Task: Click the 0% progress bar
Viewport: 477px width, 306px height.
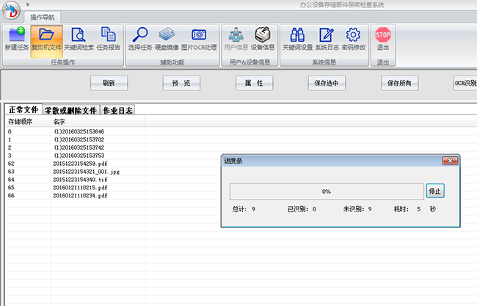Action: pyautogui.click(x=326, y=192)
